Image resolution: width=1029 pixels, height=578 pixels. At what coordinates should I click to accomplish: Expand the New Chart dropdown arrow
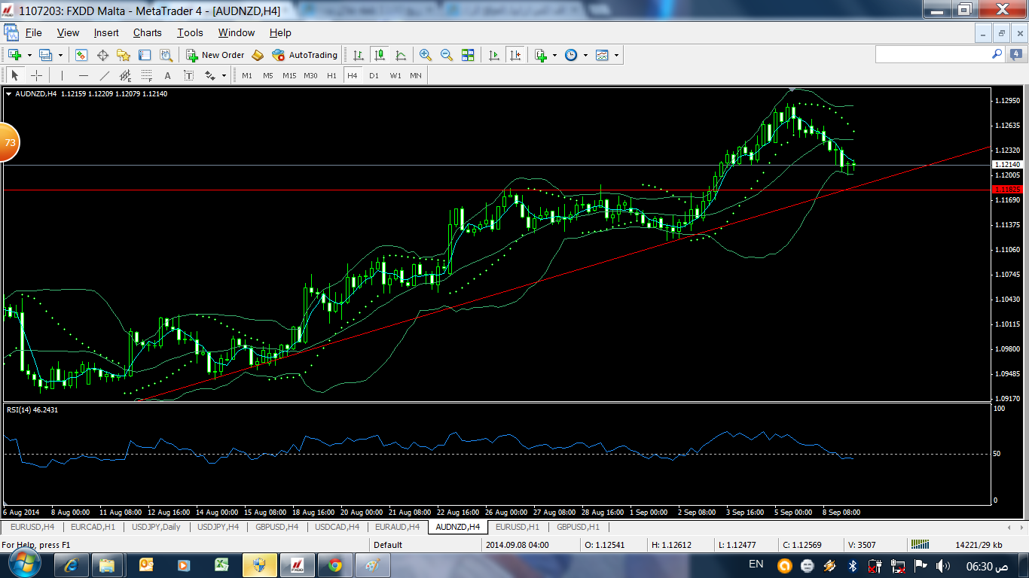pyautogui.click(x=29, y=55)
